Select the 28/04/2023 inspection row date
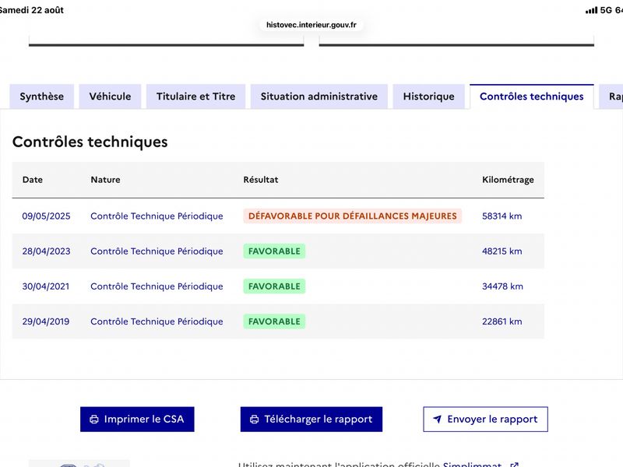 [46, 251]
